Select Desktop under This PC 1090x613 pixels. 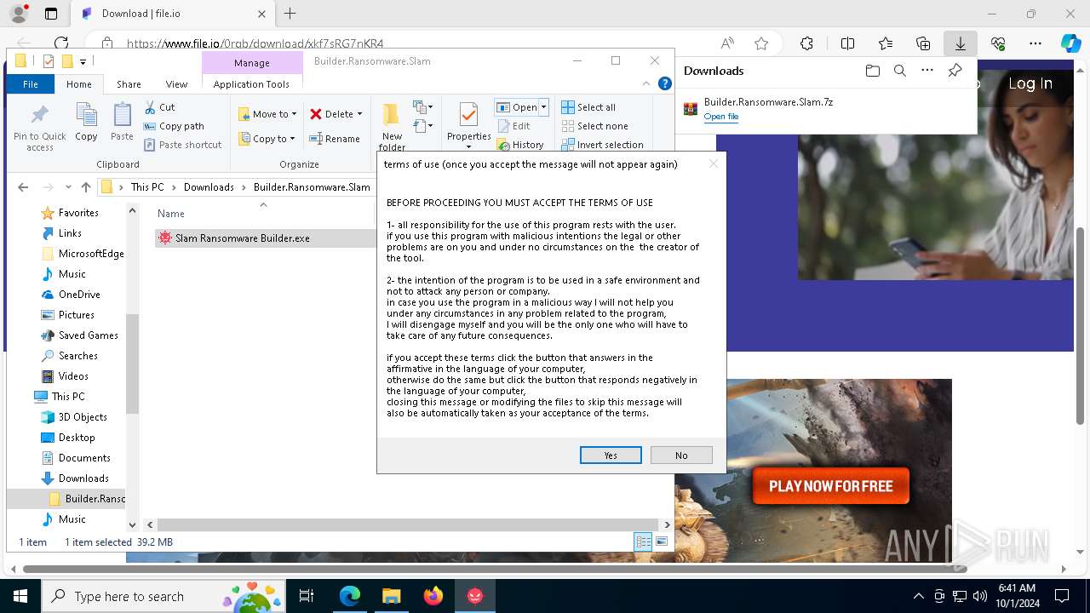tap(77, 438)
